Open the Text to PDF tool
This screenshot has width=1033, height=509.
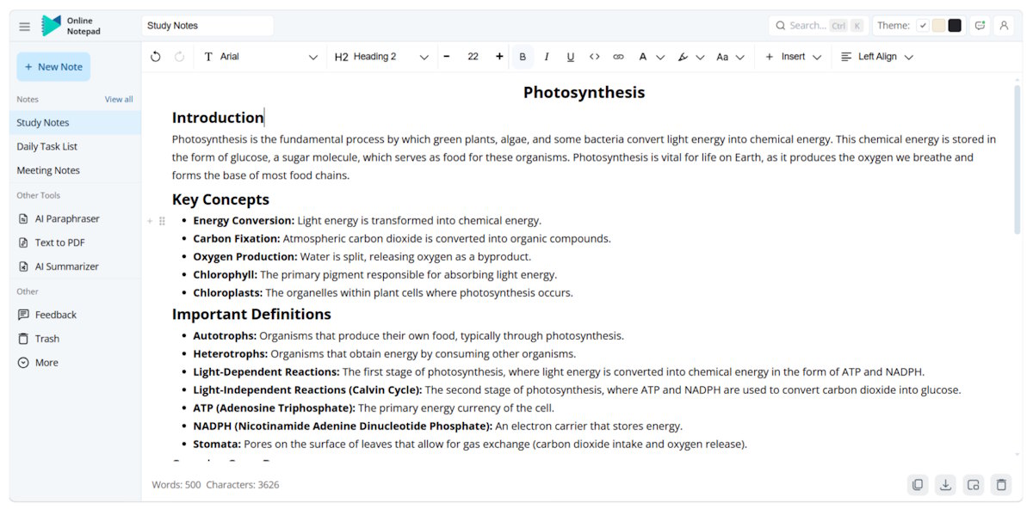coord(76,243)
